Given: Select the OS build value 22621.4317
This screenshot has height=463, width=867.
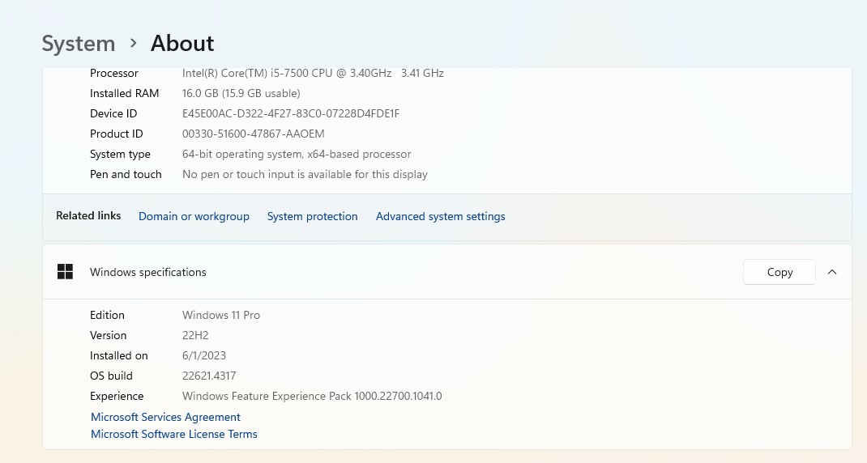Looking at the screenshot, I should 209,376.
